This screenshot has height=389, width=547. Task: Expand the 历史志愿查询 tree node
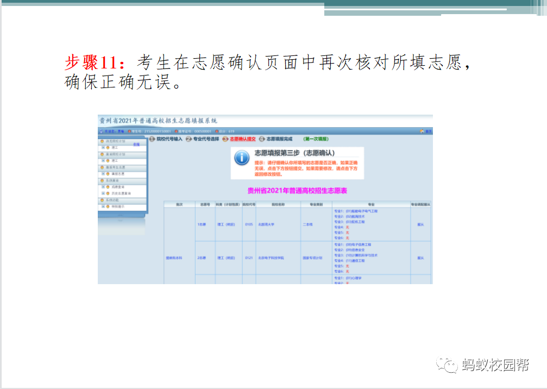click(103, 193)
